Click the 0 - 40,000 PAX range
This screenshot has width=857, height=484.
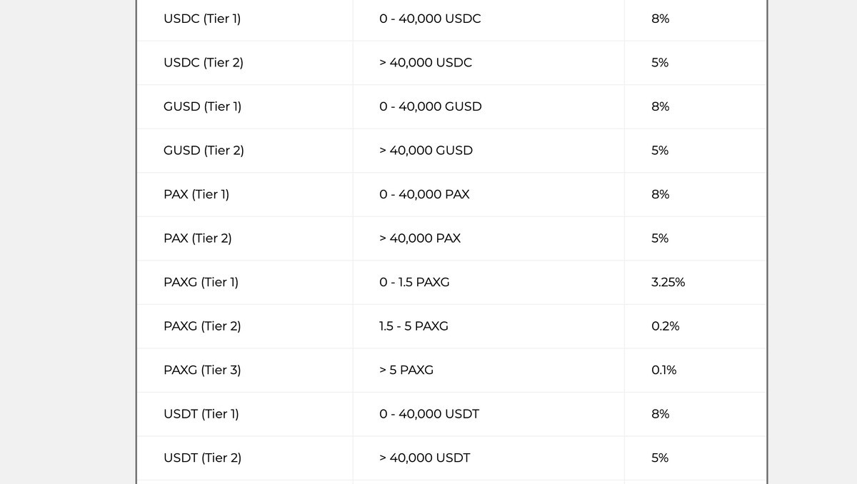tap(424, 194)
